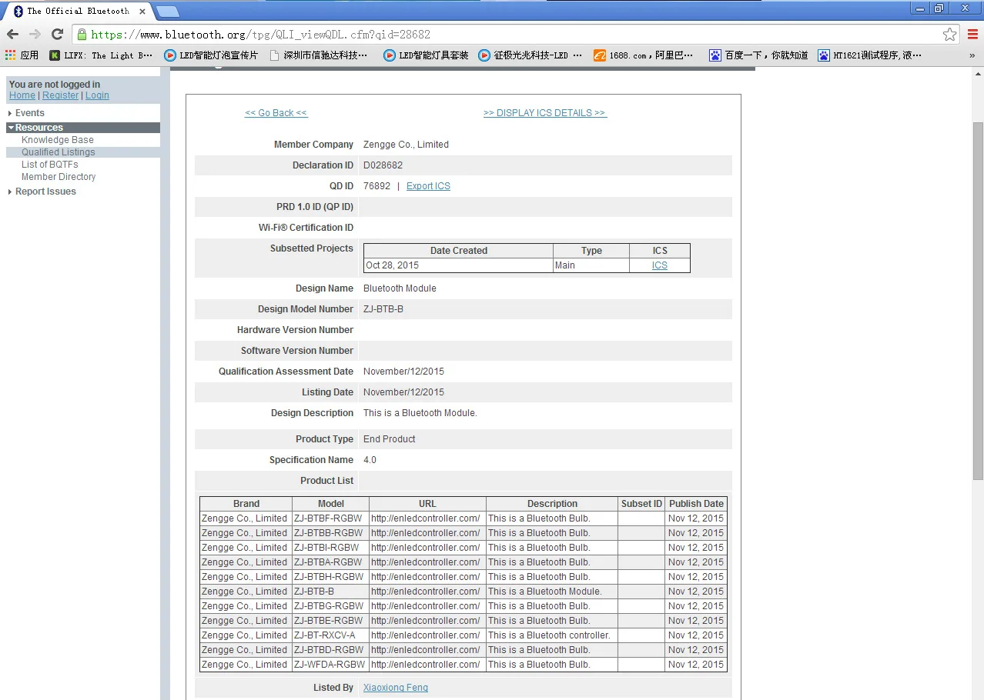Click 'This is a Bluetooth controller.' description
984x700 pixels.
tap(549, 635)
